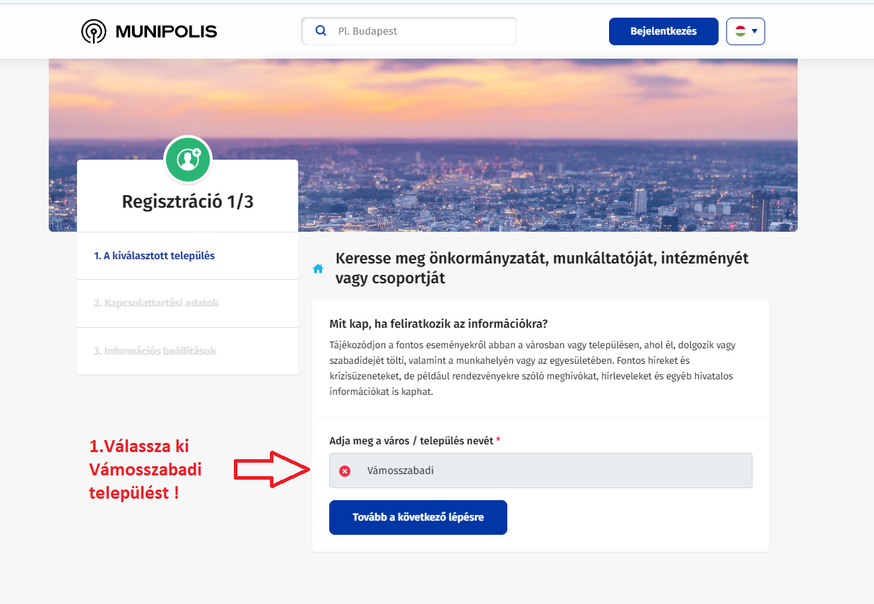The image size is (874, 604).
Task: Click the Regisztráció 1/3 heading
Action: (x=188, y=201)
